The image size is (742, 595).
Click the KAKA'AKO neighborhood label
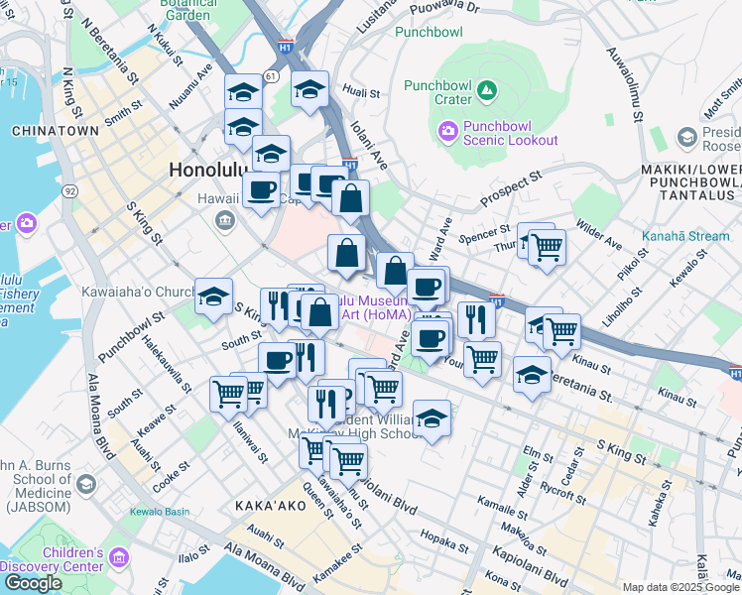[x=271, y=506]
